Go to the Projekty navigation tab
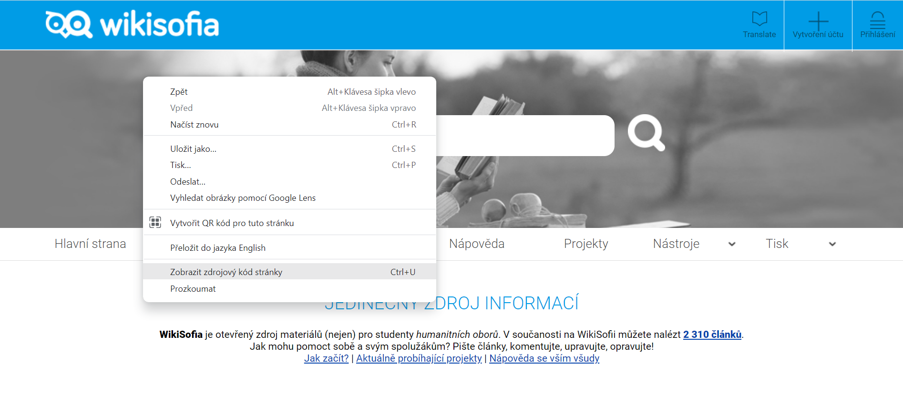This screenshot has height=404, width=903. point(585,244)
